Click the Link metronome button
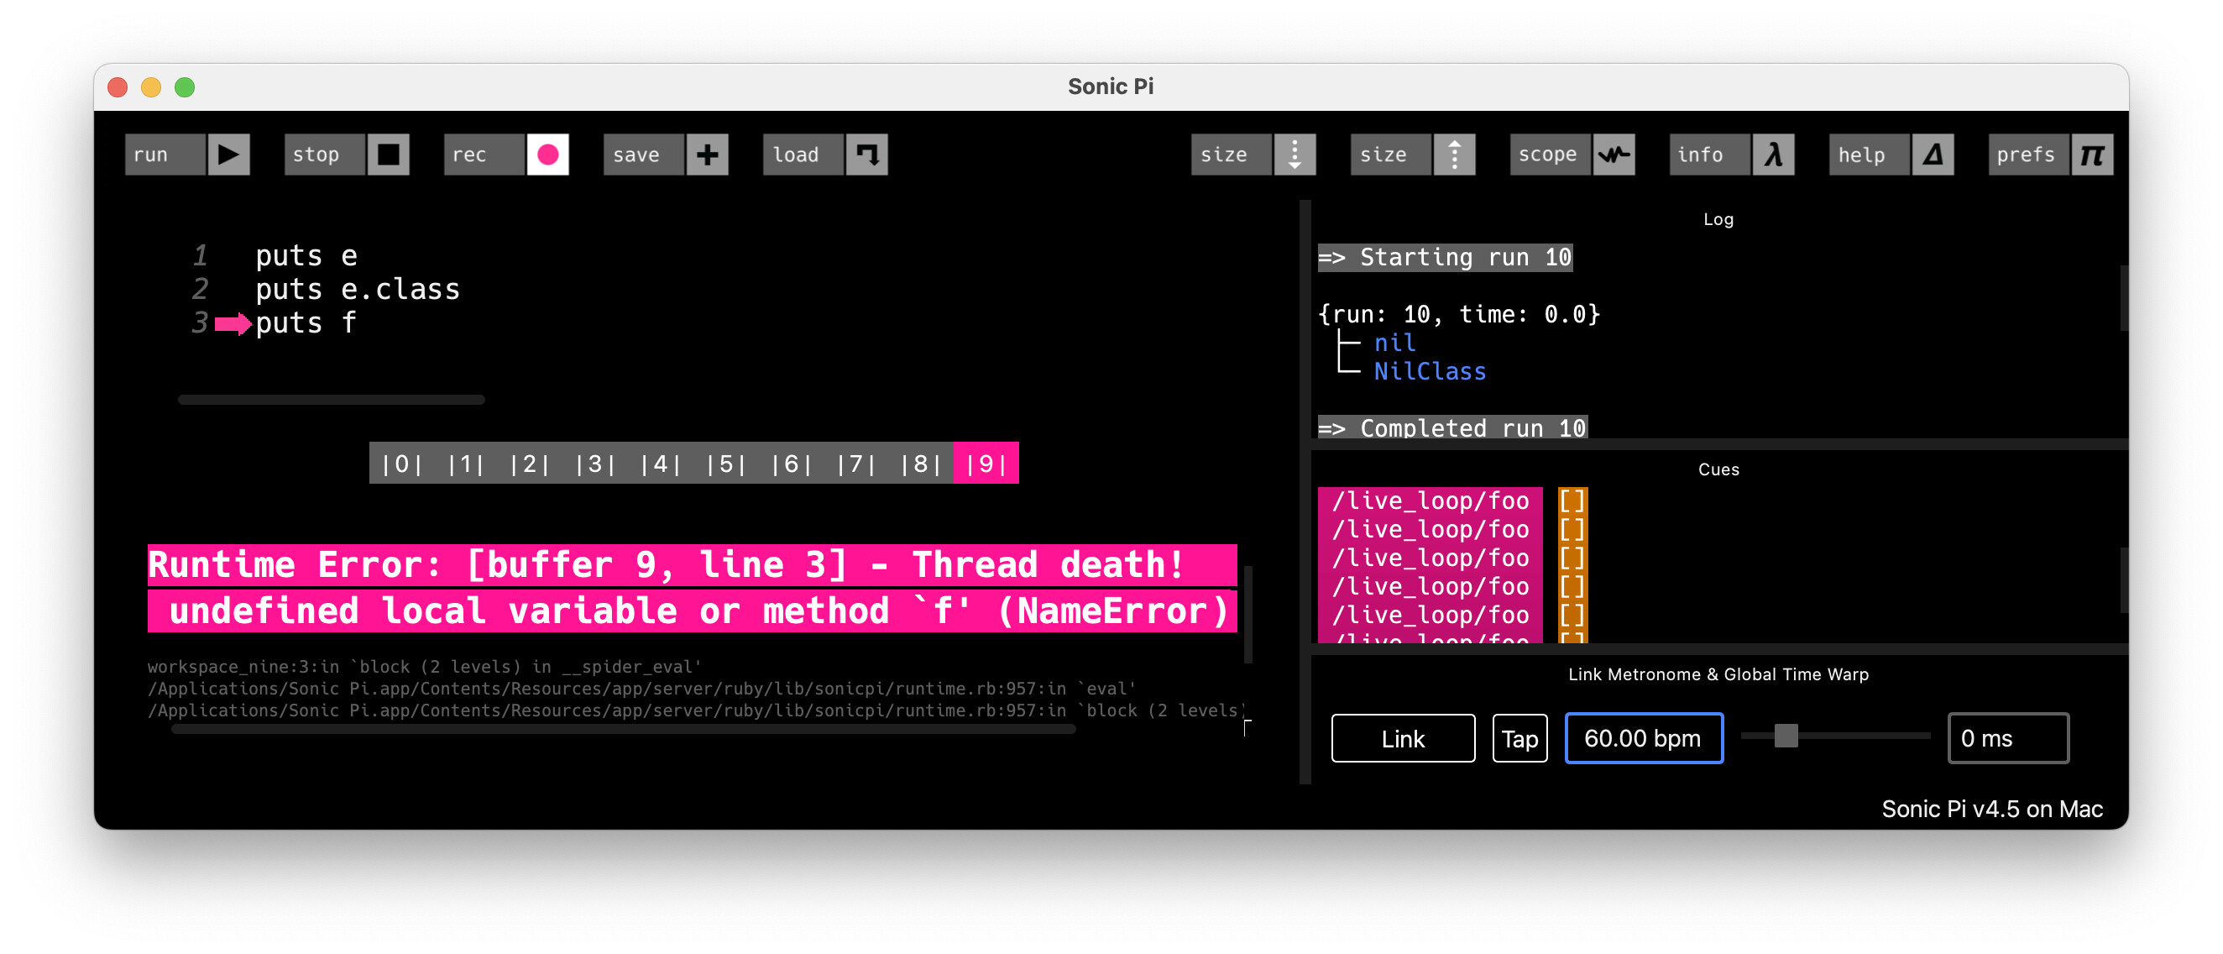2223x954 pixels. (1402, 738)
